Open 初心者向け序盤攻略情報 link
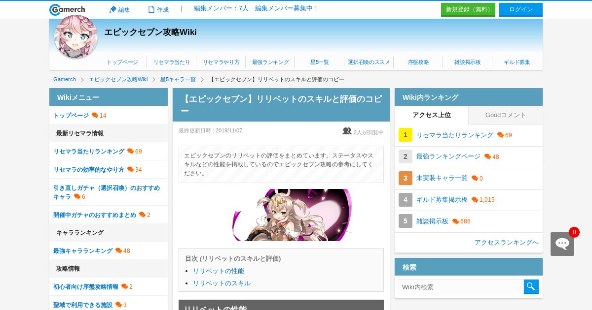This screenshot has width=592, height=310. [x=86, y=287]
